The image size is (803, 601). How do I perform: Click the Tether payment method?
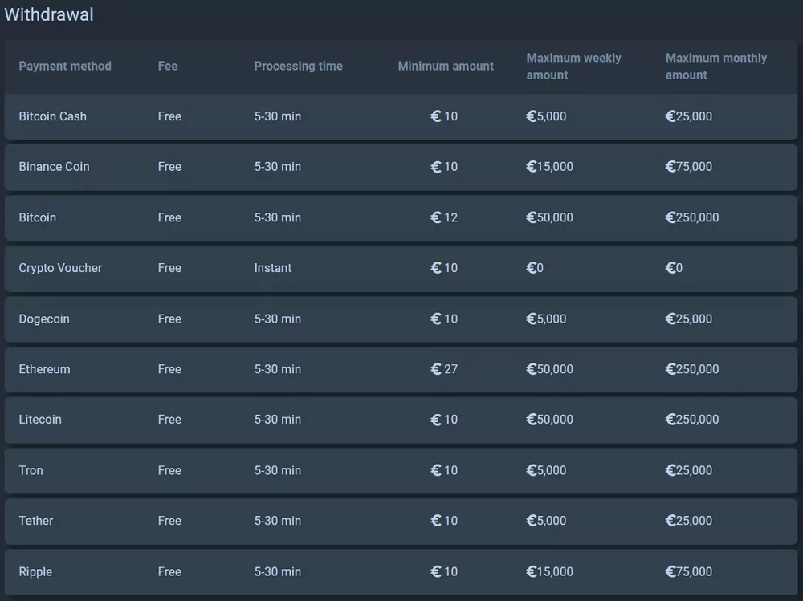pos(35,521)
